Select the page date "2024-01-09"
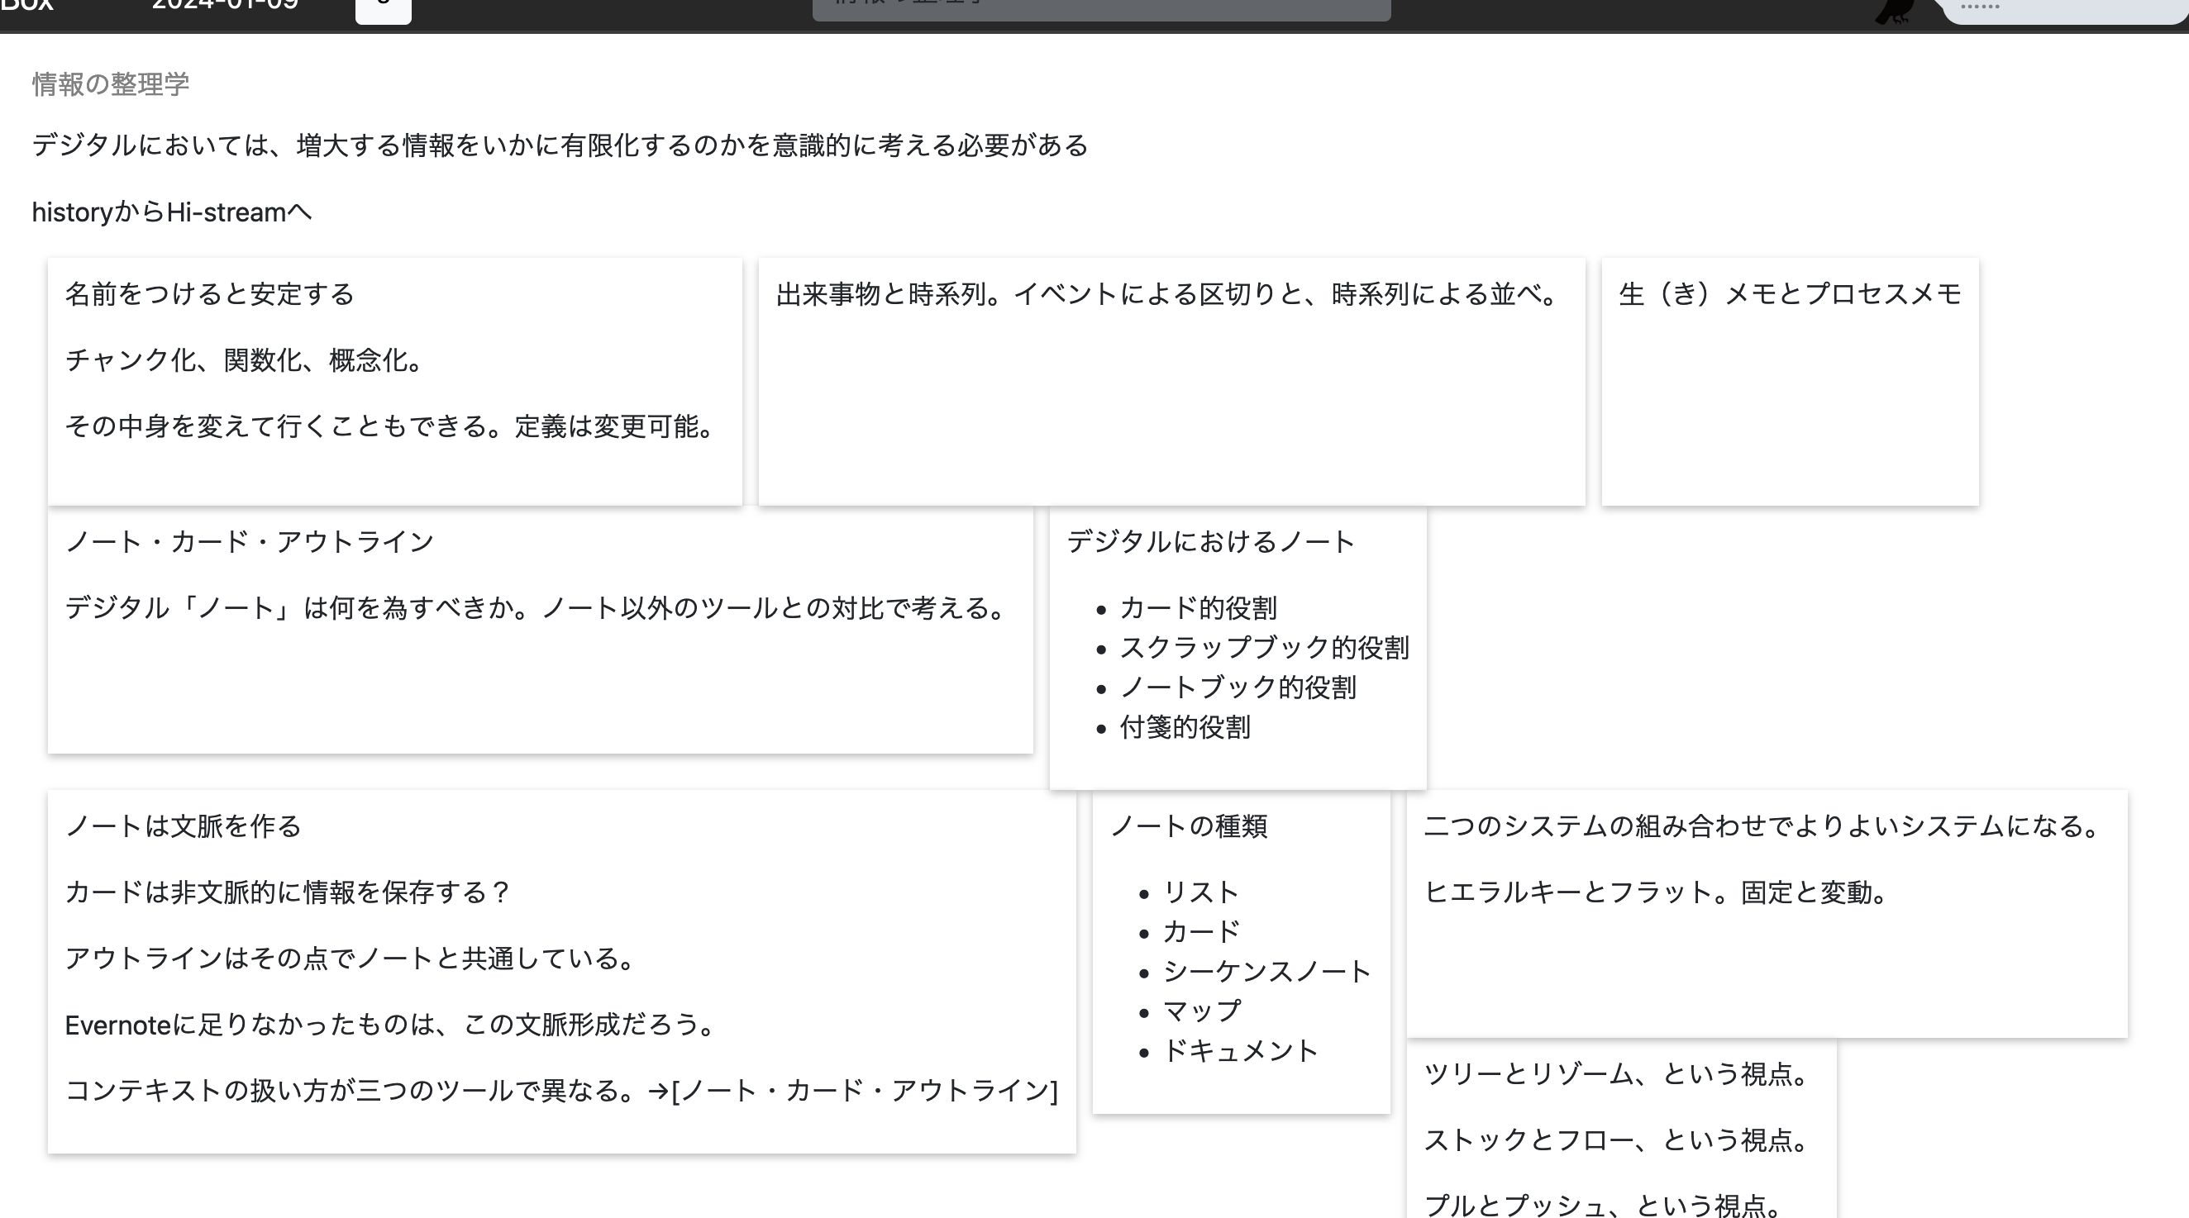Image resolution: width=2189 pixels, height=1218 pixels. (x=223, y=7)
